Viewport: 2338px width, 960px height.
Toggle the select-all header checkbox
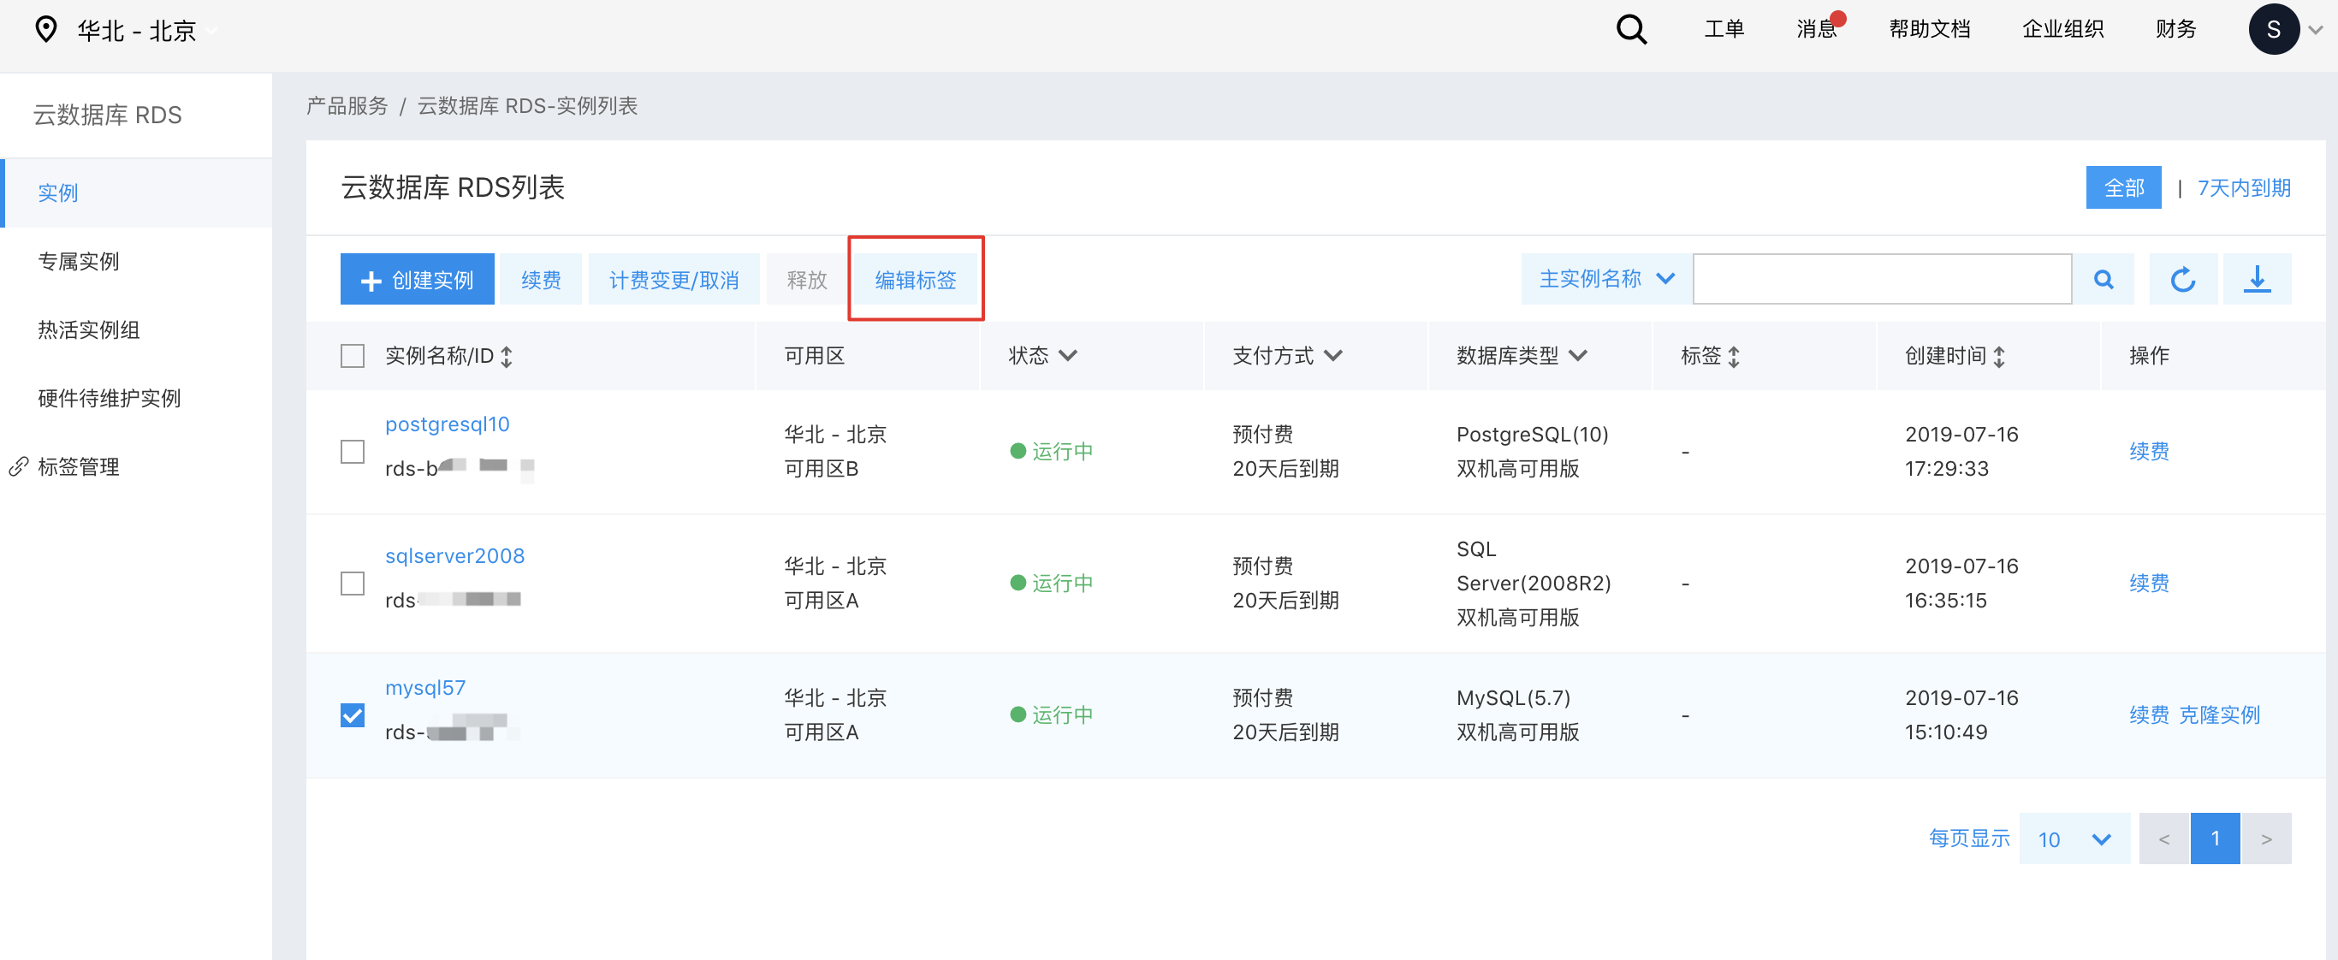(352, 356)
